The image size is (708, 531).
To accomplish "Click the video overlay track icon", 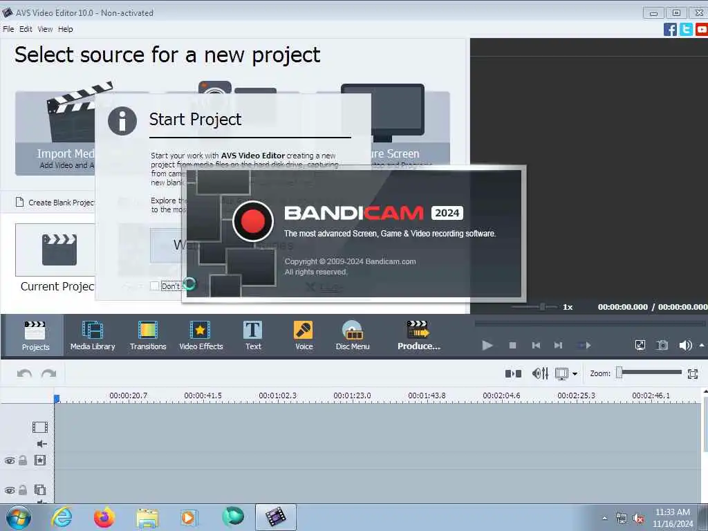I will click(39, 490).
